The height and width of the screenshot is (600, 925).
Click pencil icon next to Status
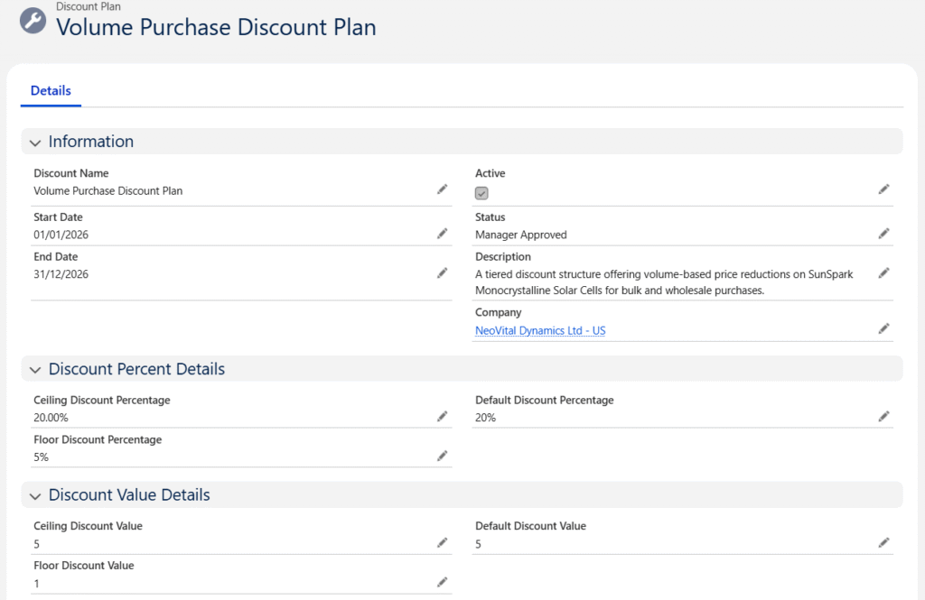point(883,234)
